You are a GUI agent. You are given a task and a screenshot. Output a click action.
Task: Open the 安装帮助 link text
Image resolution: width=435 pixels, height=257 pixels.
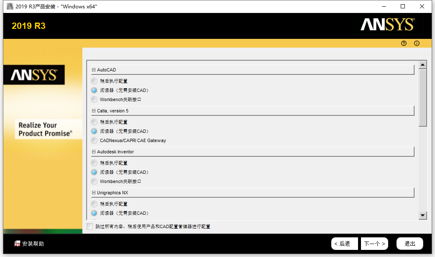point(33,244)
